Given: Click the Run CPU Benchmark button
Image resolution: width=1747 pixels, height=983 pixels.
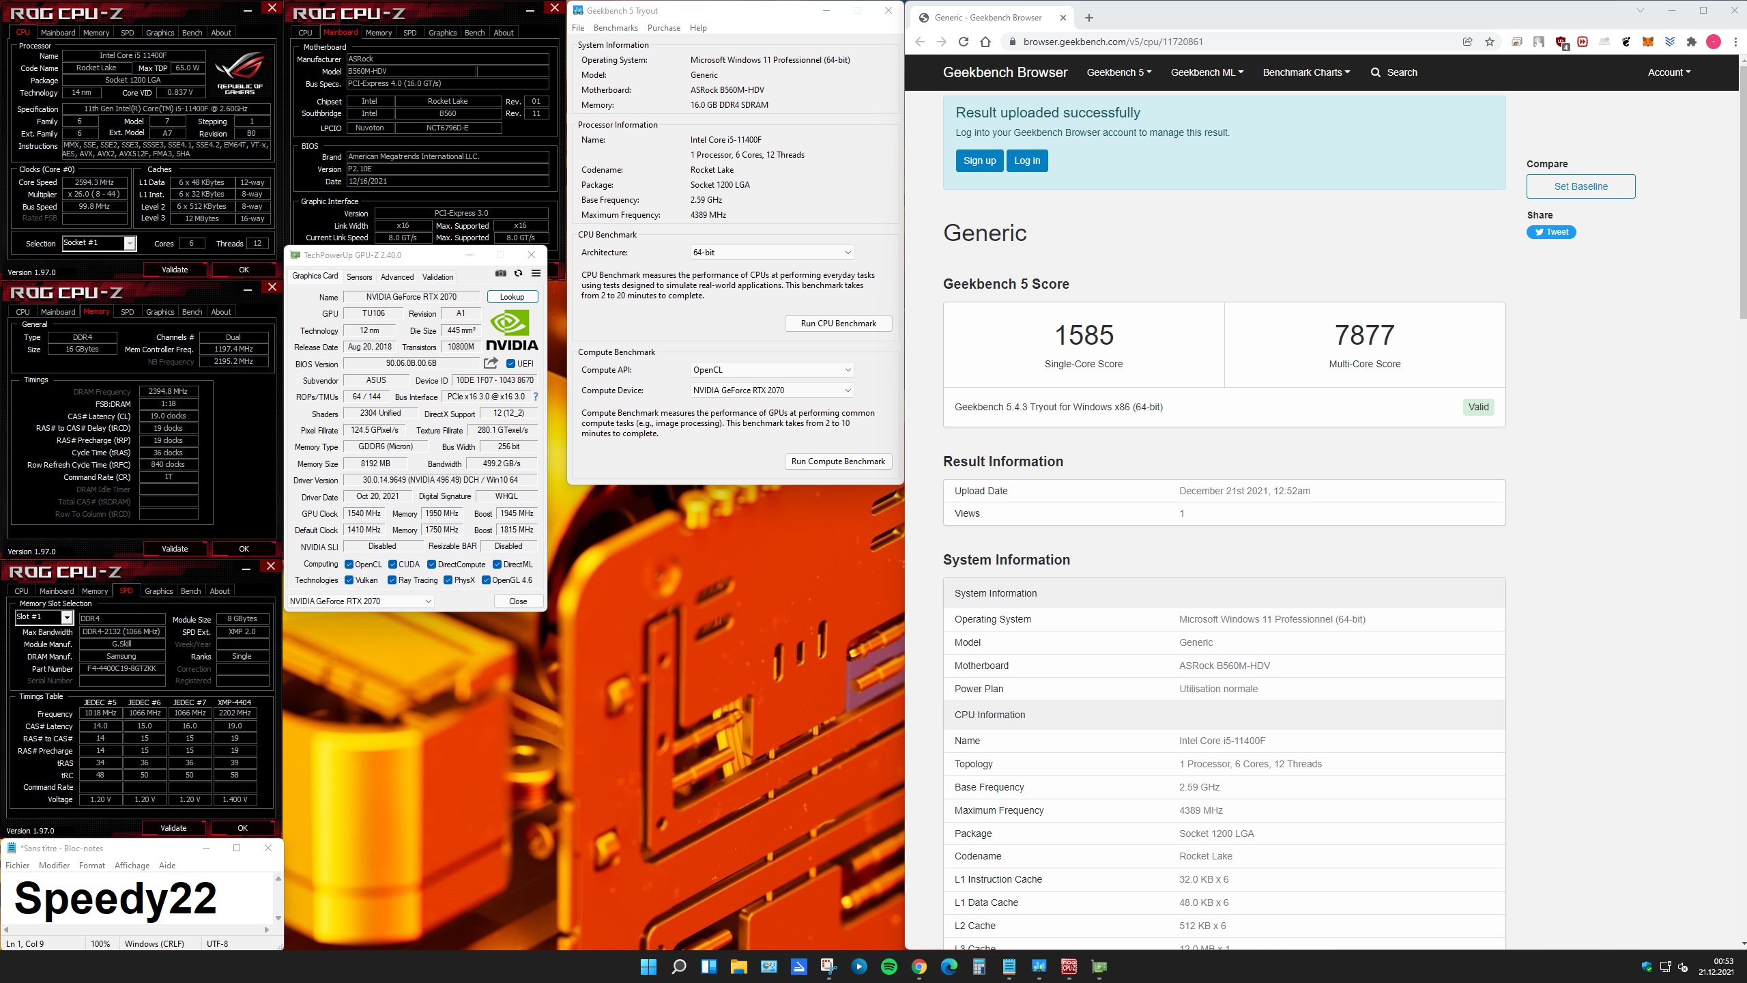Looking at the screenshot, I should tap(838, 324).
